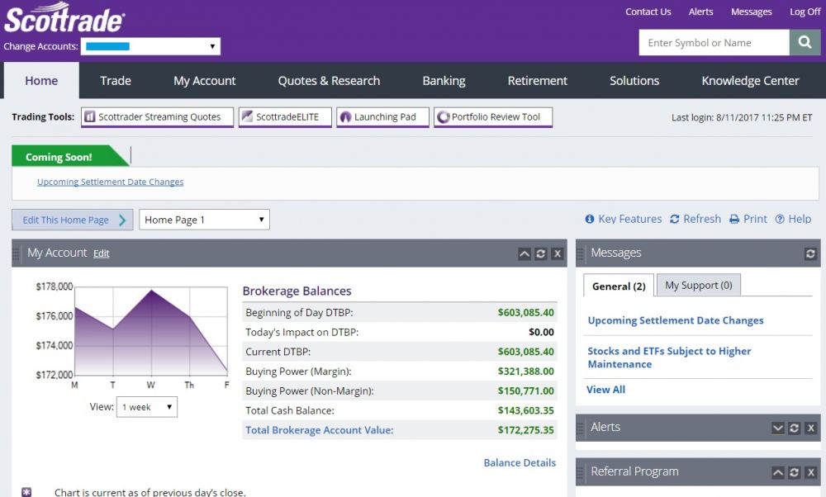
Task: Click the Enter Symbol or Name field
Action: [x=714, y=43]
